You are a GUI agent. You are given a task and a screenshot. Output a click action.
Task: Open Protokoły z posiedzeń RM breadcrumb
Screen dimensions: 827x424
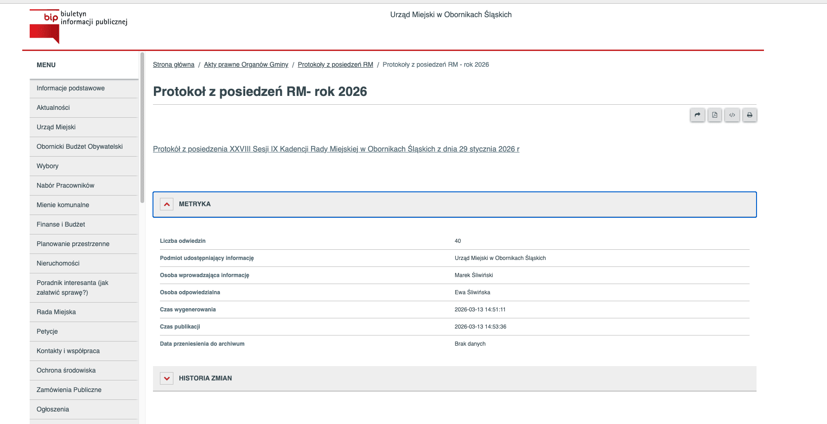335,64
